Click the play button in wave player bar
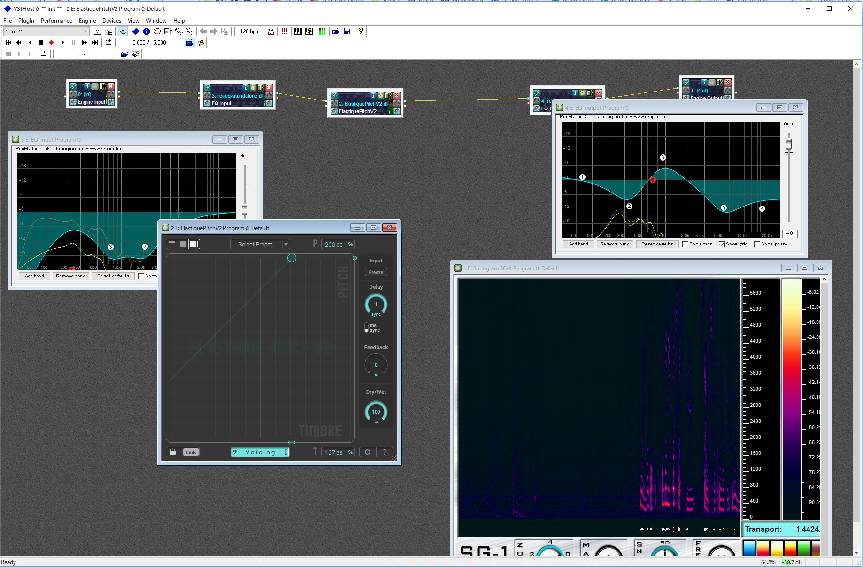The width and height of the screenshot is (863, 567). (62, 43)
